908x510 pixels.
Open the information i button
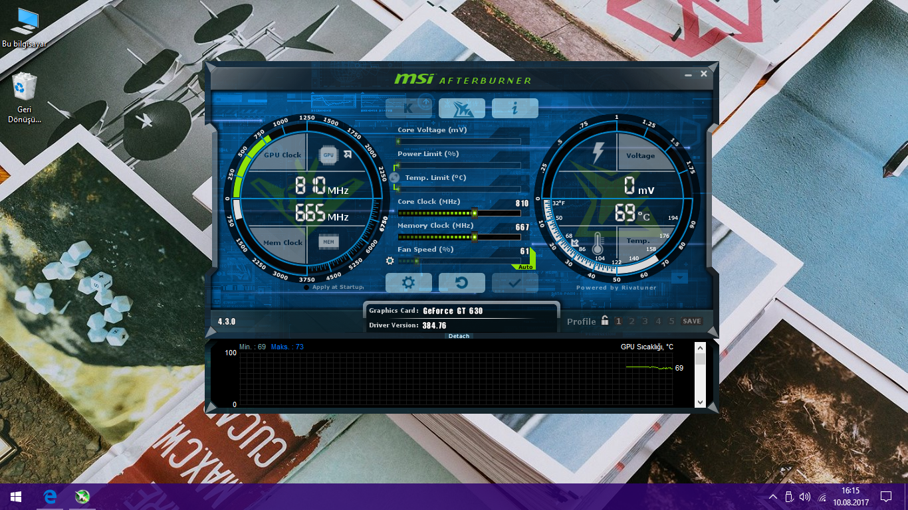pos(515,108)
